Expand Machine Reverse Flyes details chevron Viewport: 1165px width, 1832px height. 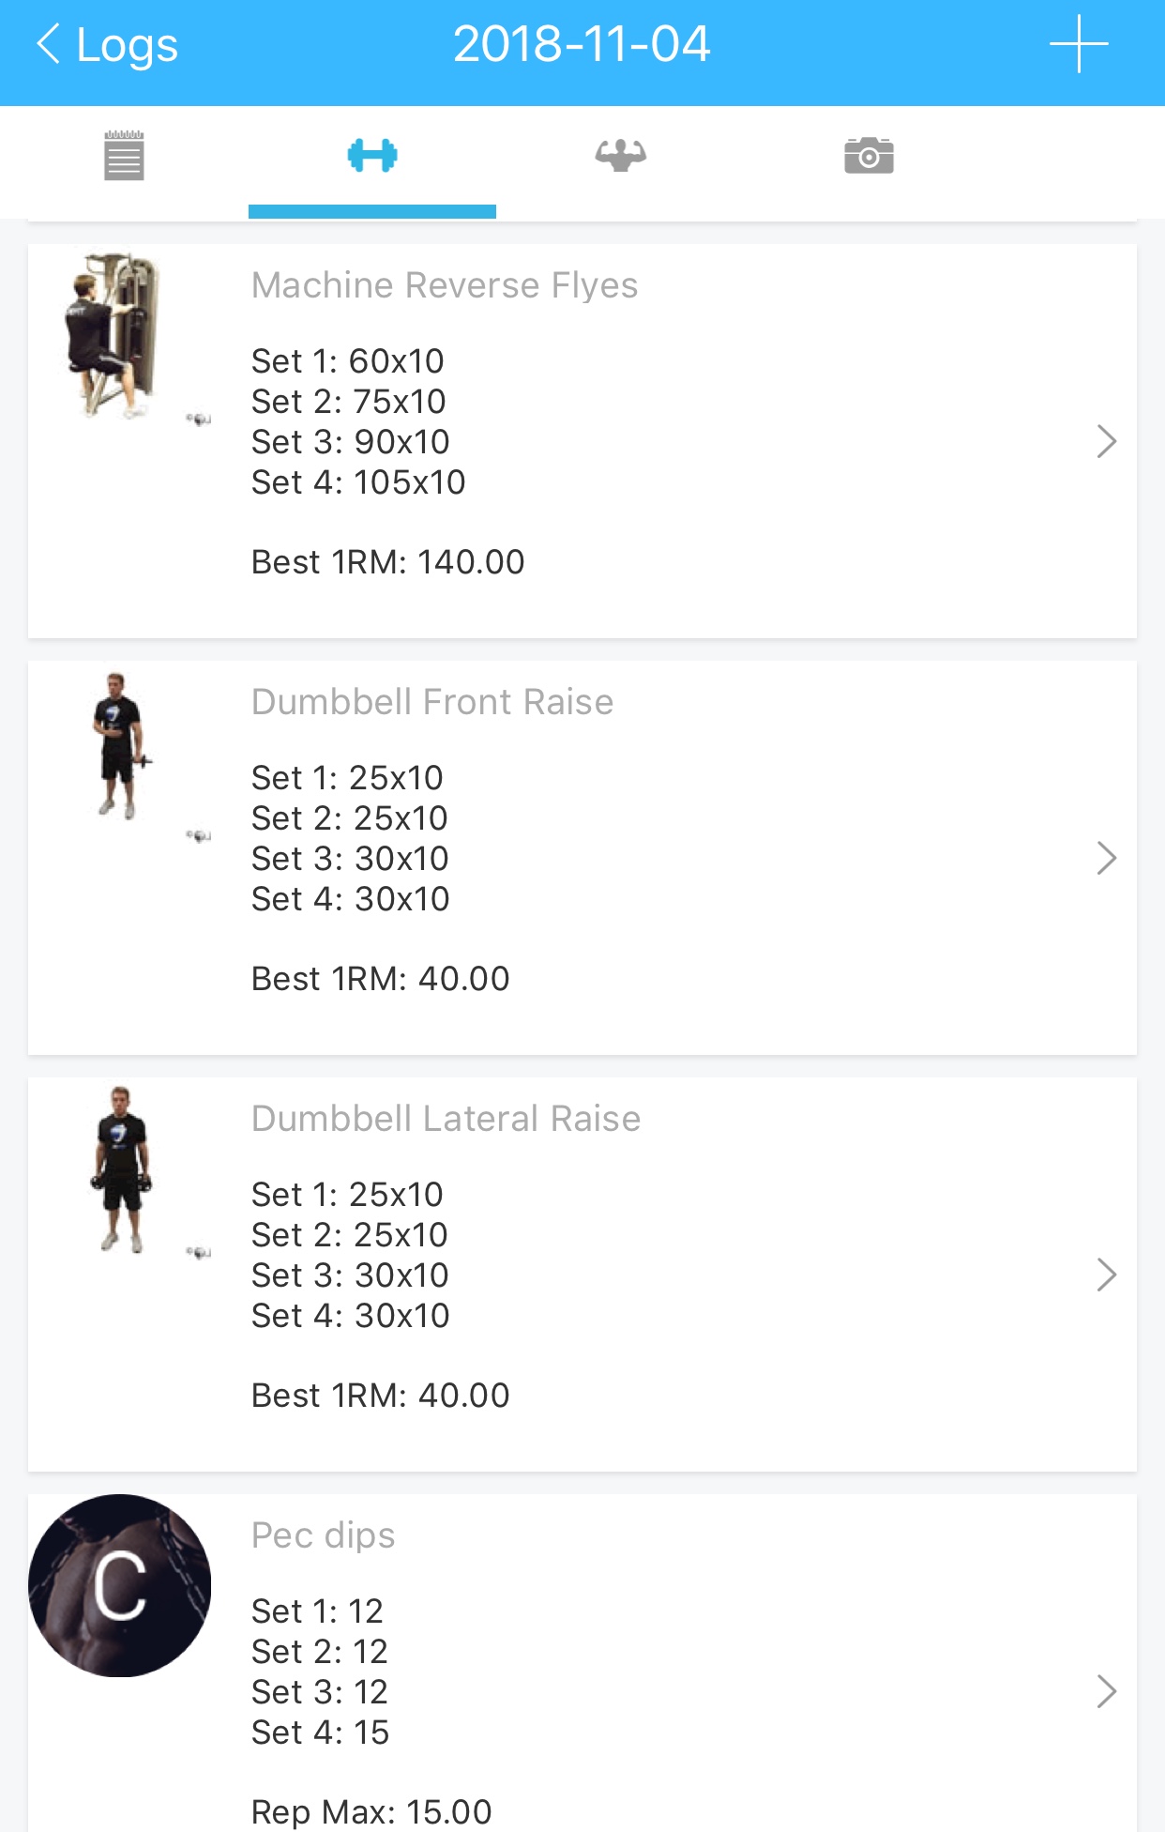[1107, 441]
